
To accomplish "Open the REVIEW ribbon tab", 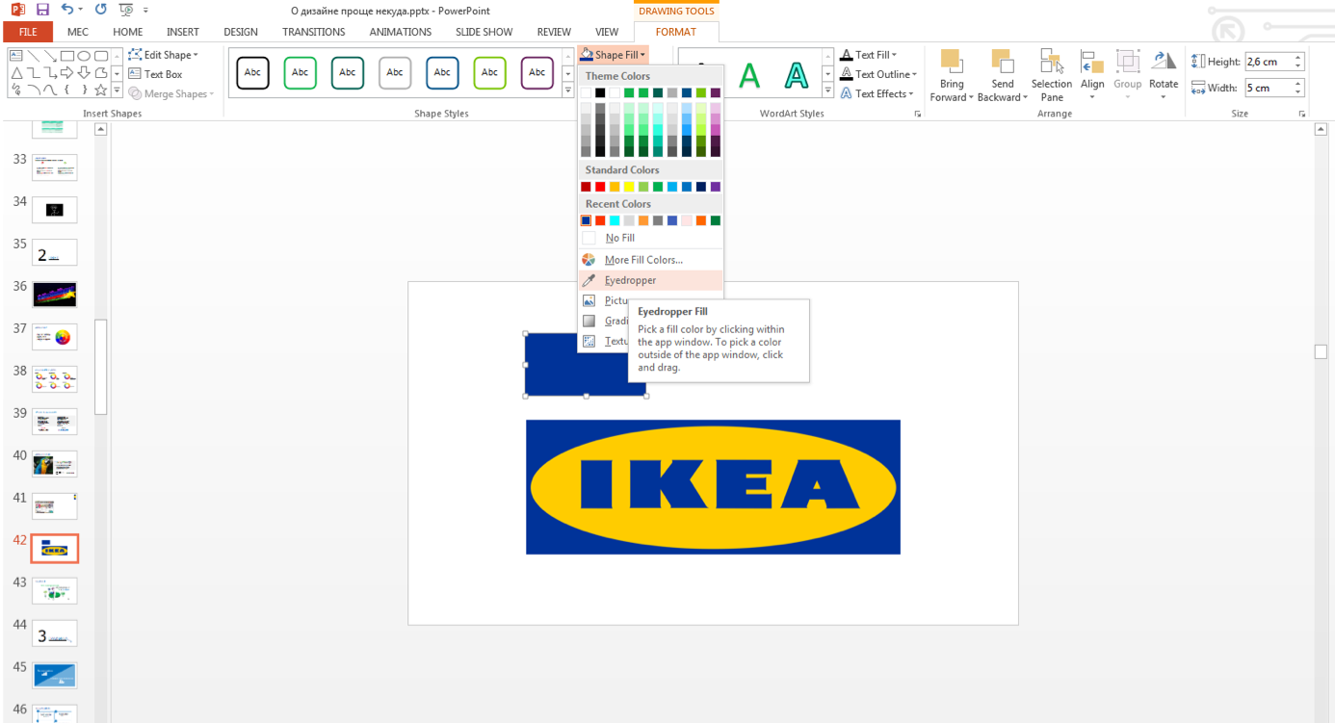I will click(554, 32).
